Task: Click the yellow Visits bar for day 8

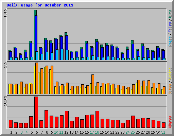Action: tap(45, 81)
